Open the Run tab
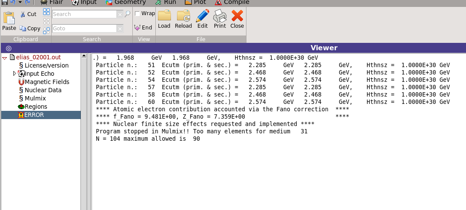Viewport: 466px width, 210px height. [165, 2]
